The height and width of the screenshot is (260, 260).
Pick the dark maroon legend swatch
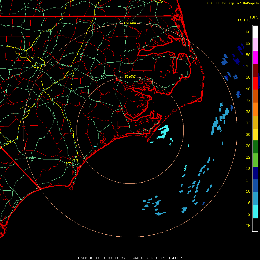[255, 70]
